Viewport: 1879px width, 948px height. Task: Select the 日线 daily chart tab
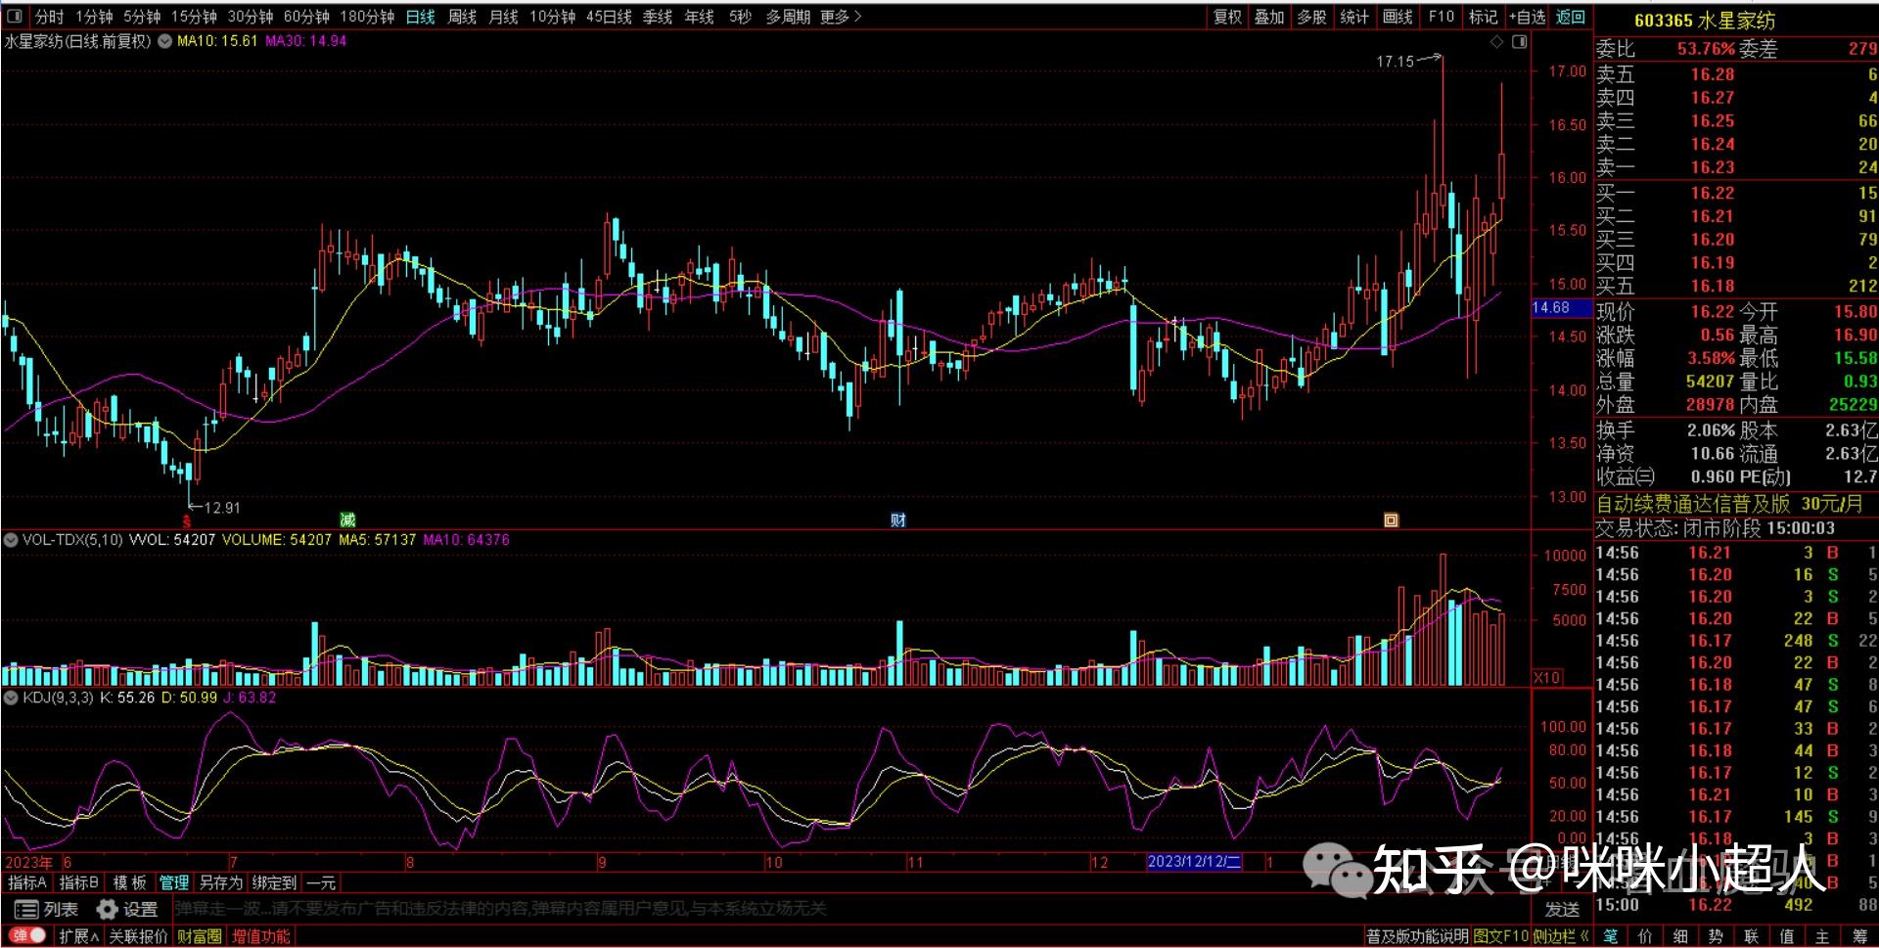(420, 17)
